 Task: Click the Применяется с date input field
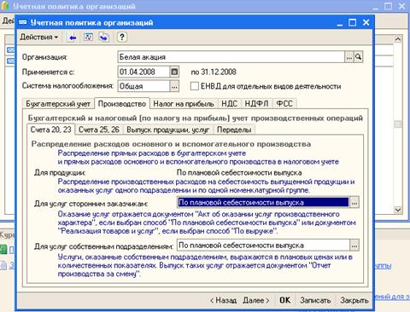tap(143, 72)
